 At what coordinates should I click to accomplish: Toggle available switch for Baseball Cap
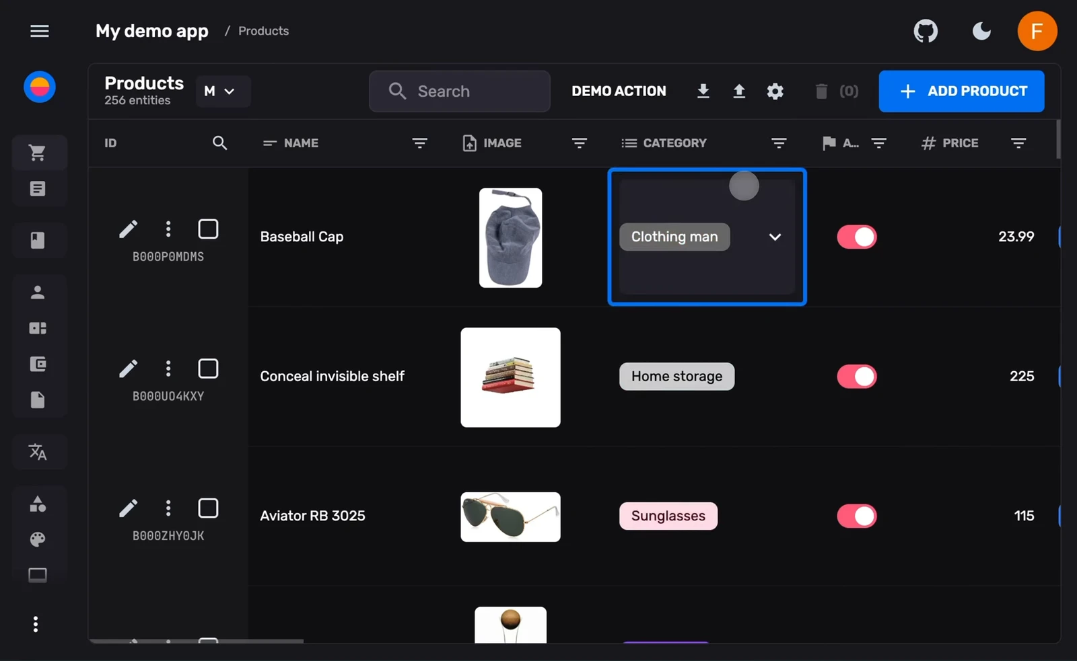point(857,237)
